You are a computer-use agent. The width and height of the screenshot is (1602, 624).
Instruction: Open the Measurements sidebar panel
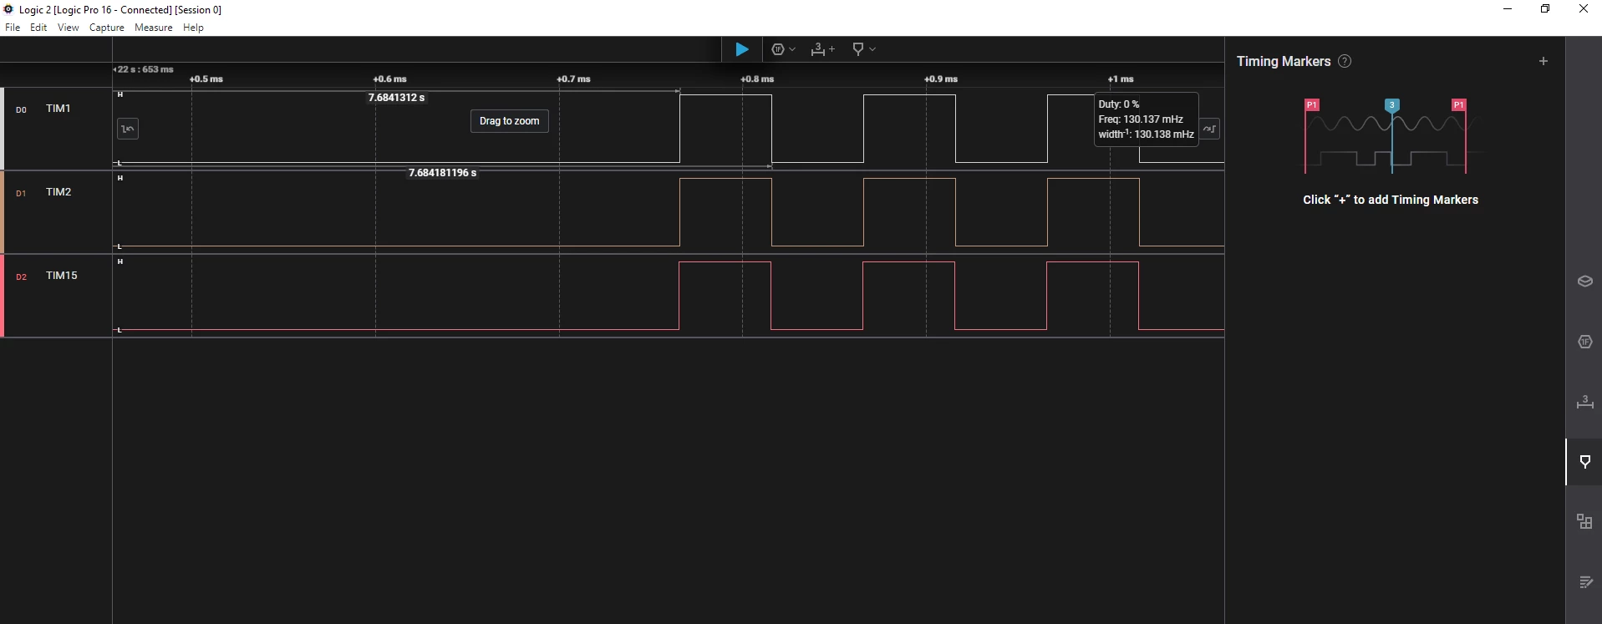pos(1584,402)
